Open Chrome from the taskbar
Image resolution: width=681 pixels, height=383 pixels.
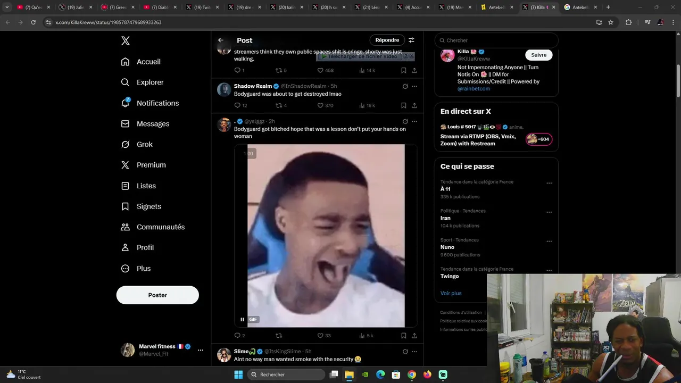412,374
